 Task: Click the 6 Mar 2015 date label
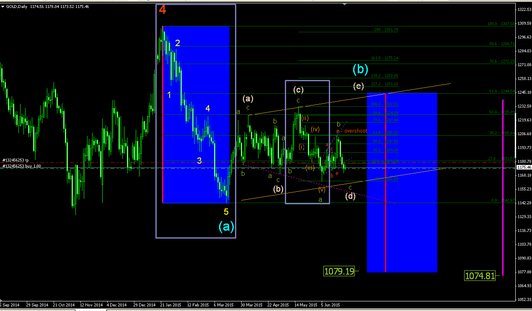[x=224, y=305]
